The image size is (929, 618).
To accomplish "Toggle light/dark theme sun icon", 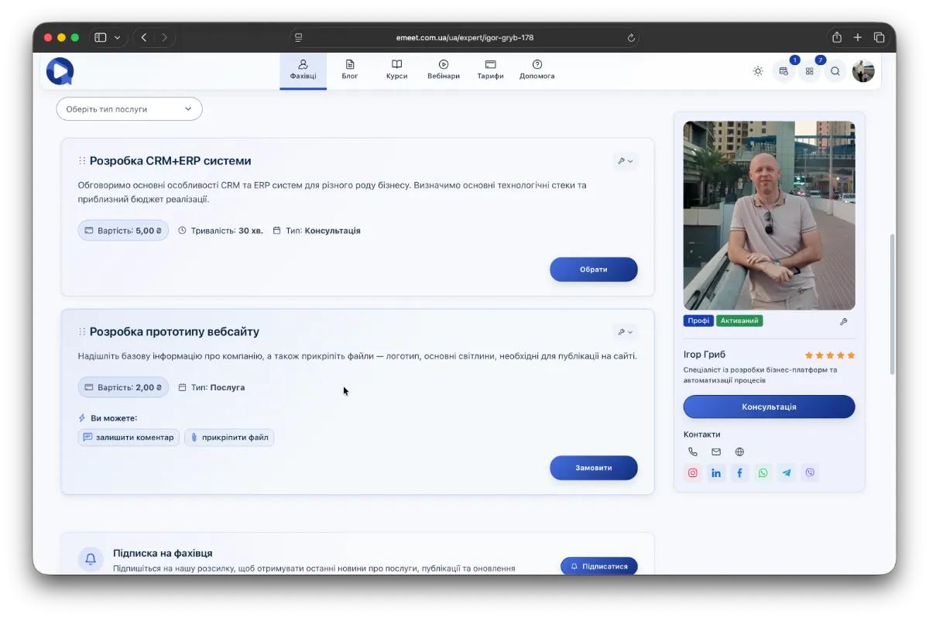I will 758,71.
